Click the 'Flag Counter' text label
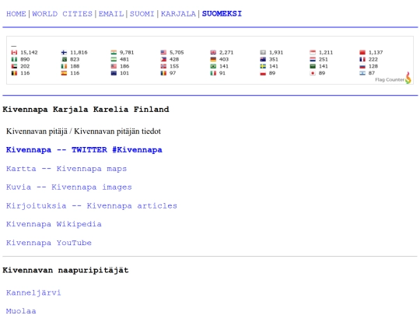 (390, 80)
